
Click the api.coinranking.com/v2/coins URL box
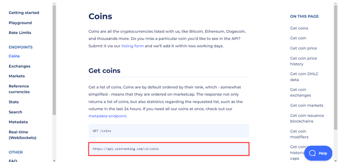click(169, 149)
